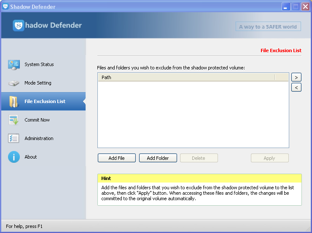Go to the Commit Now section
This screenshot has height=233, width=312.
(x=43, y=120)
